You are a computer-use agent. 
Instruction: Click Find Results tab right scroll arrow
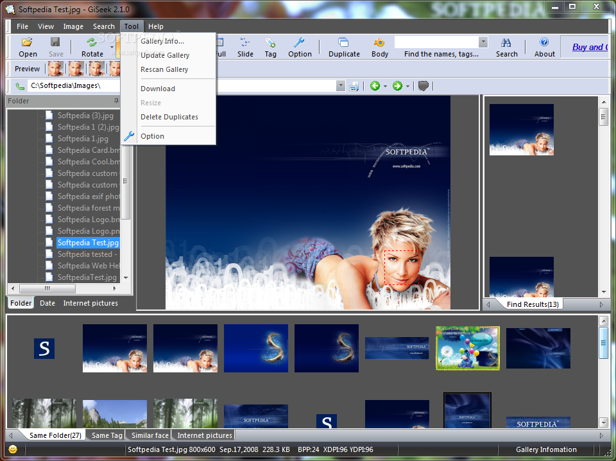[601, 304]
